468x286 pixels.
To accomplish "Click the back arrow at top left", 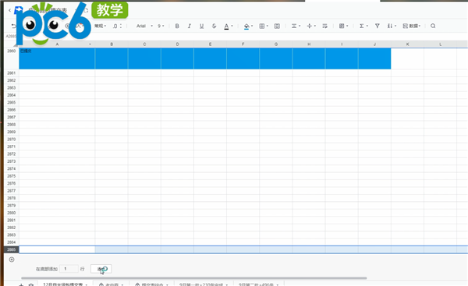I will 9,10.
